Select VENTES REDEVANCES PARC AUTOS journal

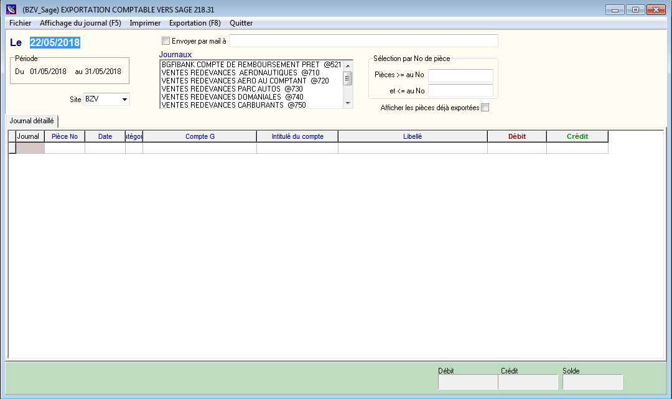coord(232,89)
